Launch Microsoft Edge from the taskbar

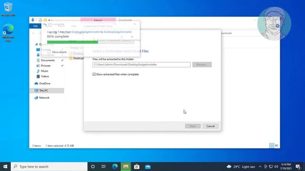coord(115,167)
